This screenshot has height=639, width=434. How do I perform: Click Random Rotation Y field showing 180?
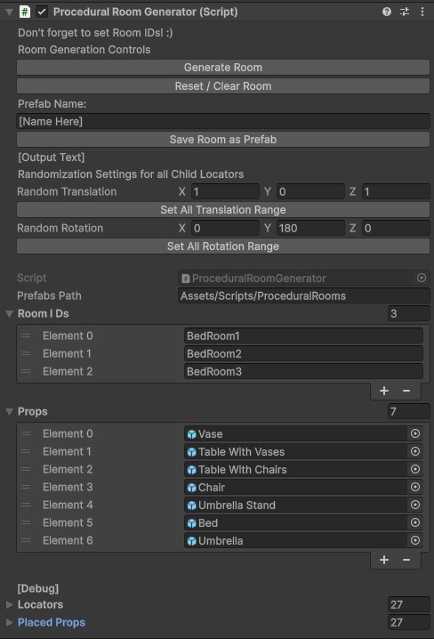(x=310, y=228)
